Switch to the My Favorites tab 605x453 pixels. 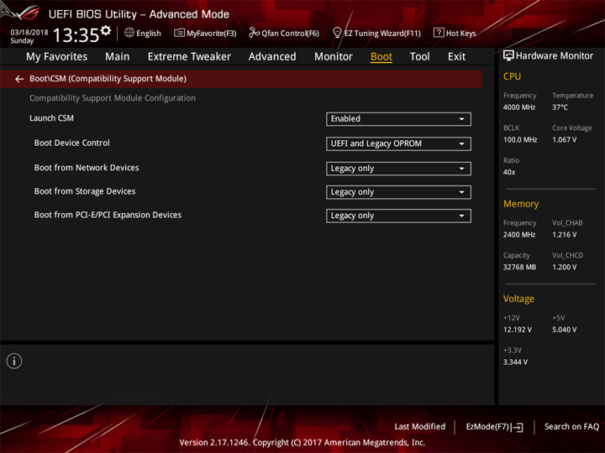coord(57,57)
